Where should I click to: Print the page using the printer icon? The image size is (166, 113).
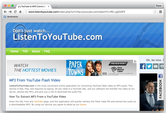[x=161, y=66]
